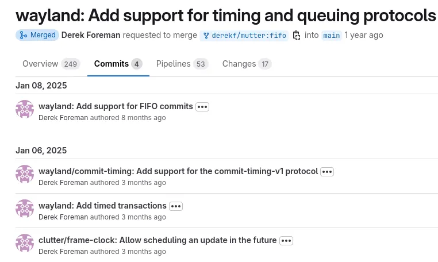Switch to the Overview tab
This screenshot has width=438, height=262.
pyautogui.click(x=51, y=64)
